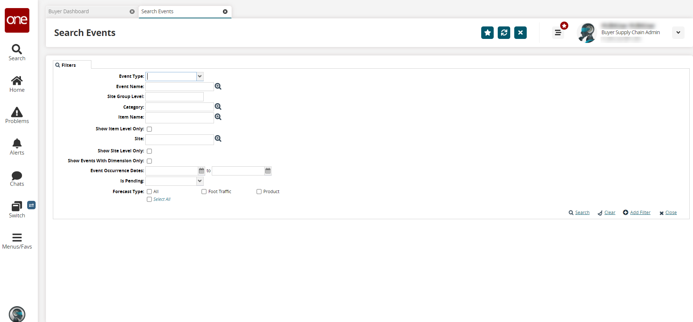The width and height of the screenshot is (693, 322).
Task: Close the page using teal X button
Action: (x=520, y=33)
